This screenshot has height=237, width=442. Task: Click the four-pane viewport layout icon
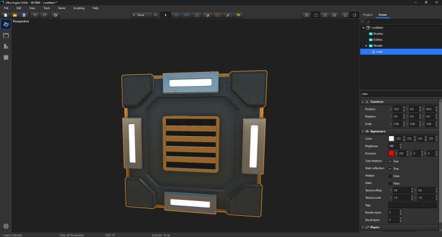point(306,14)
